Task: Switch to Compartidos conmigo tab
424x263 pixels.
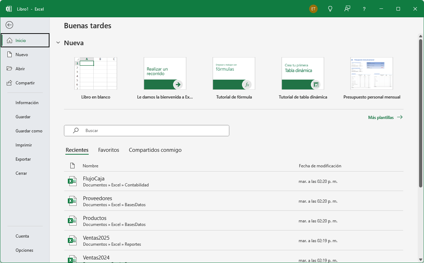Action: 155,150
